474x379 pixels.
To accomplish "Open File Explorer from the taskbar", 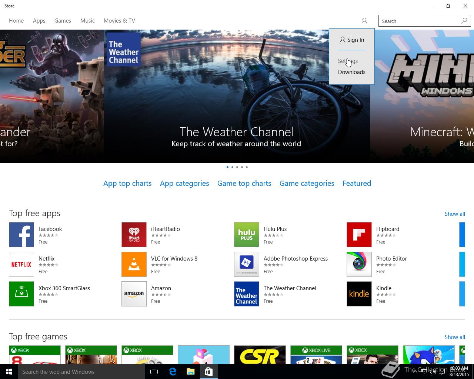I will coord(190,372).
